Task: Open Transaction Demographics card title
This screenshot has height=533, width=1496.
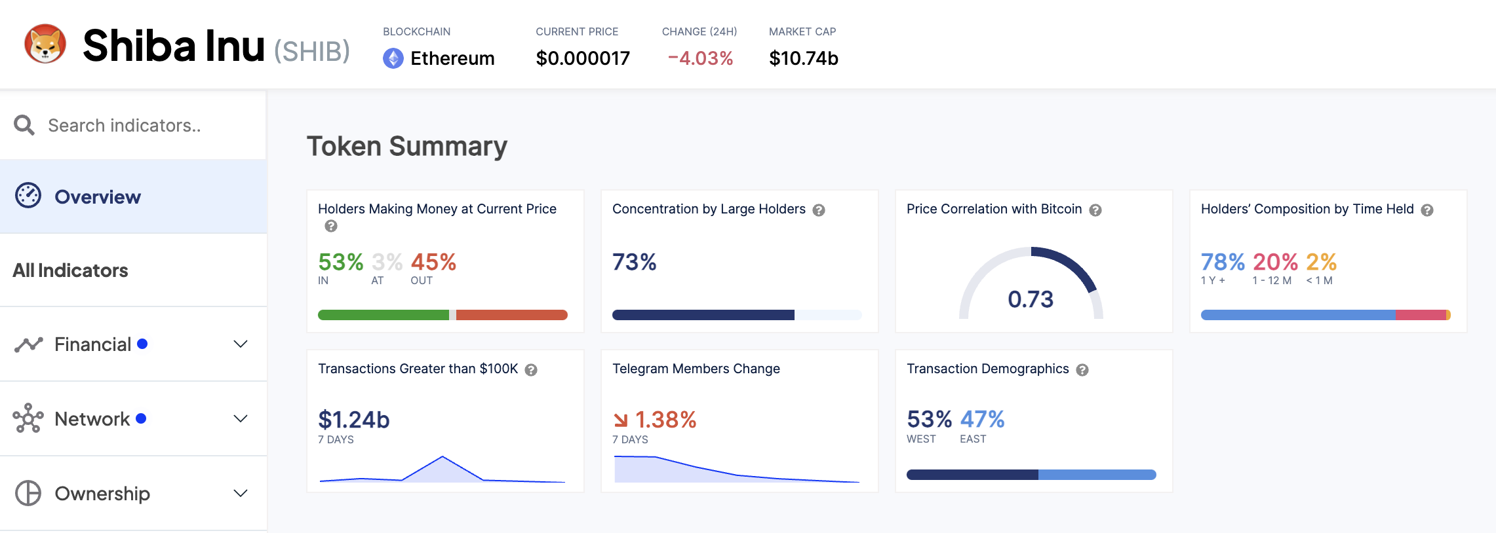Action: pyautogui.click(x=987, y=369)
